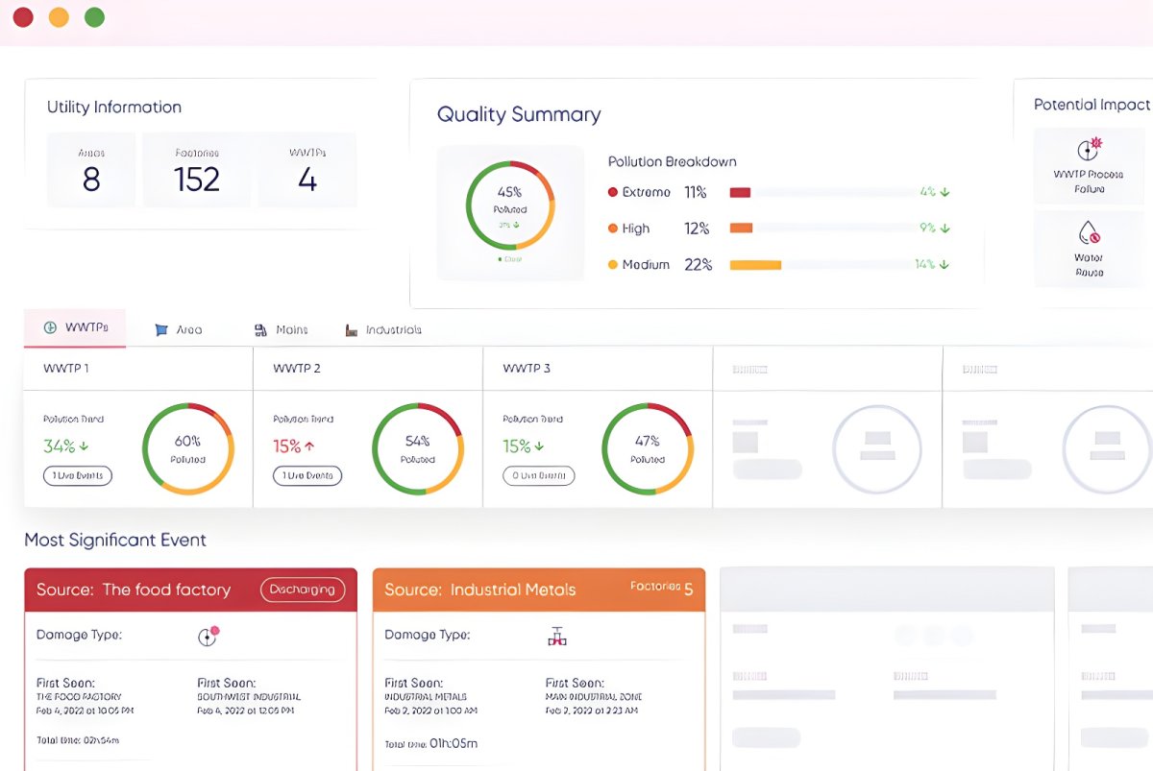
Task: Click the WWTP 3 card header
Action: pyautogui.click(x=598, y=369)
